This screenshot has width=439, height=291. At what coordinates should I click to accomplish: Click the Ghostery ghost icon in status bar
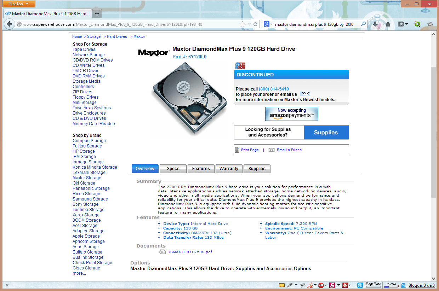point(403,285)
